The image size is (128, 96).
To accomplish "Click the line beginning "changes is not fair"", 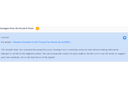I will (x=63, y=54).
